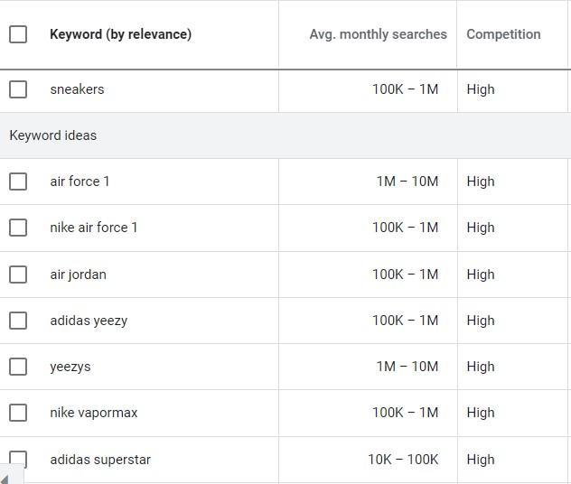Image resolution: width=571 pixels, height=484 pixels.
Task: Enable the adidas yeezy row checkbox
Action: pos(18,321)
